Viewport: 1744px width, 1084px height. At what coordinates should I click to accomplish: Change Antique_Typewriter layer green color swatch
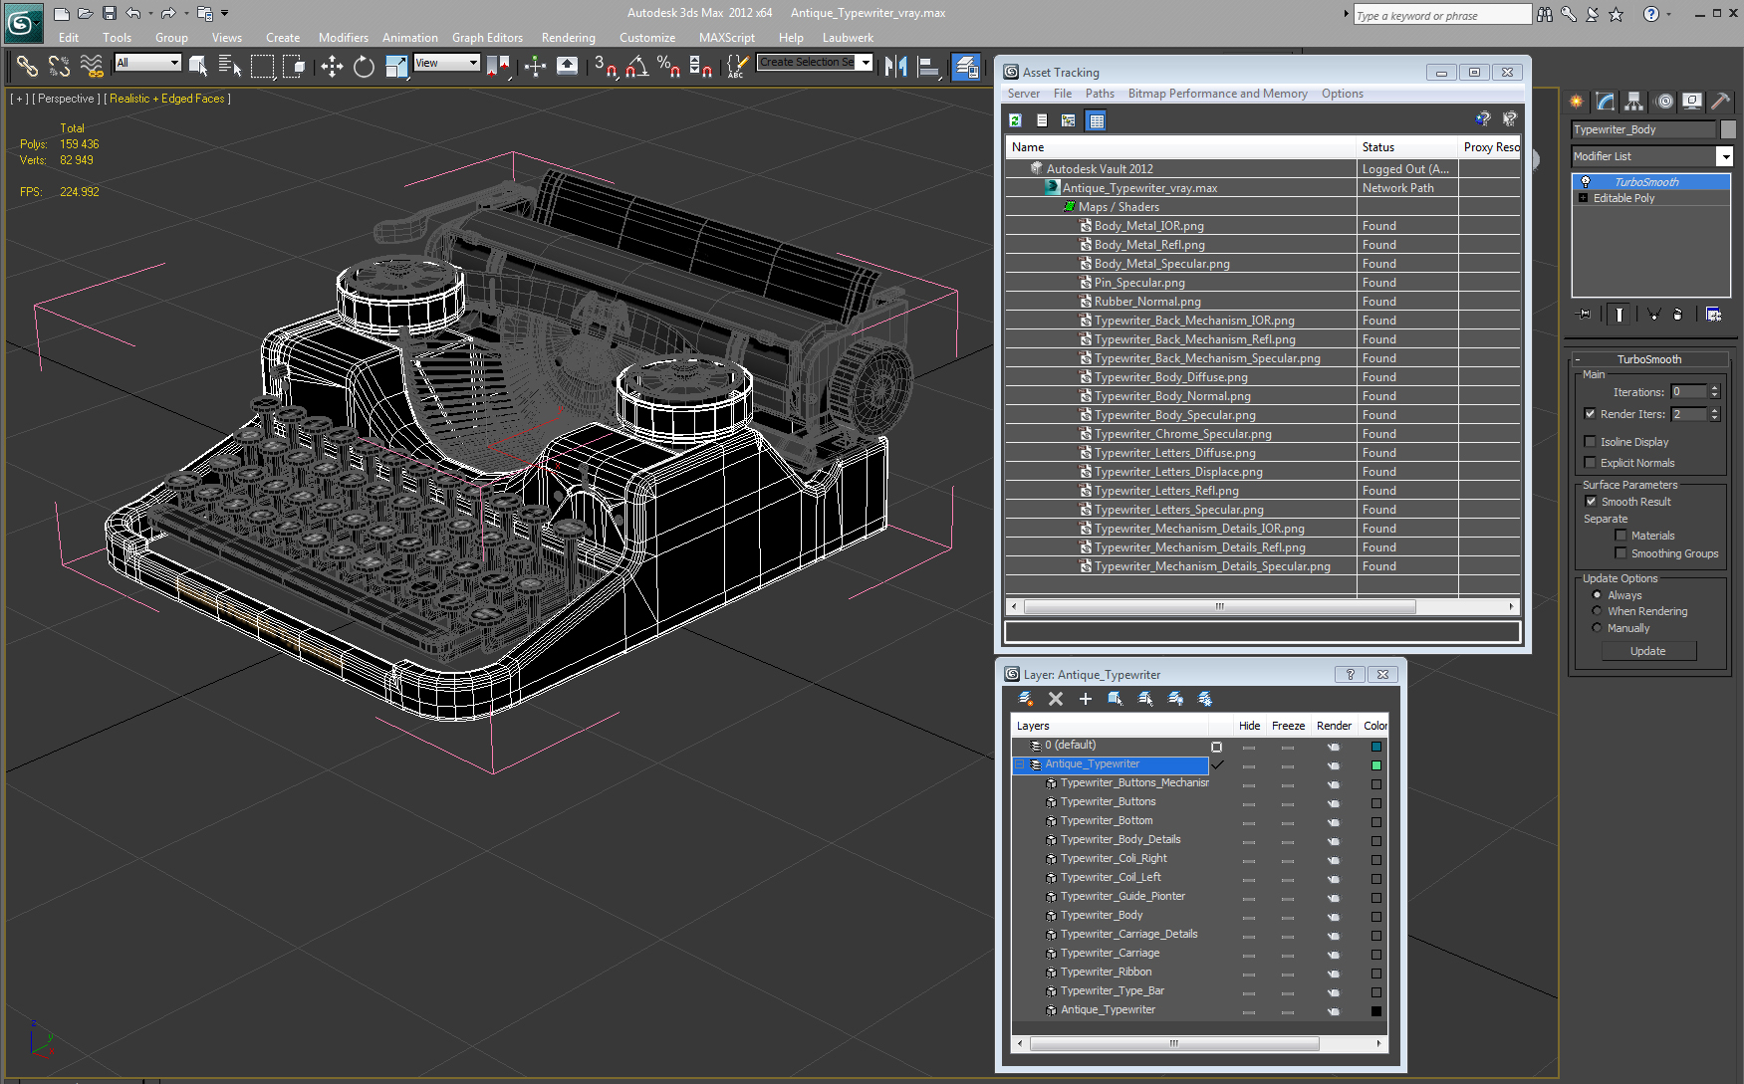(1375, 765)
